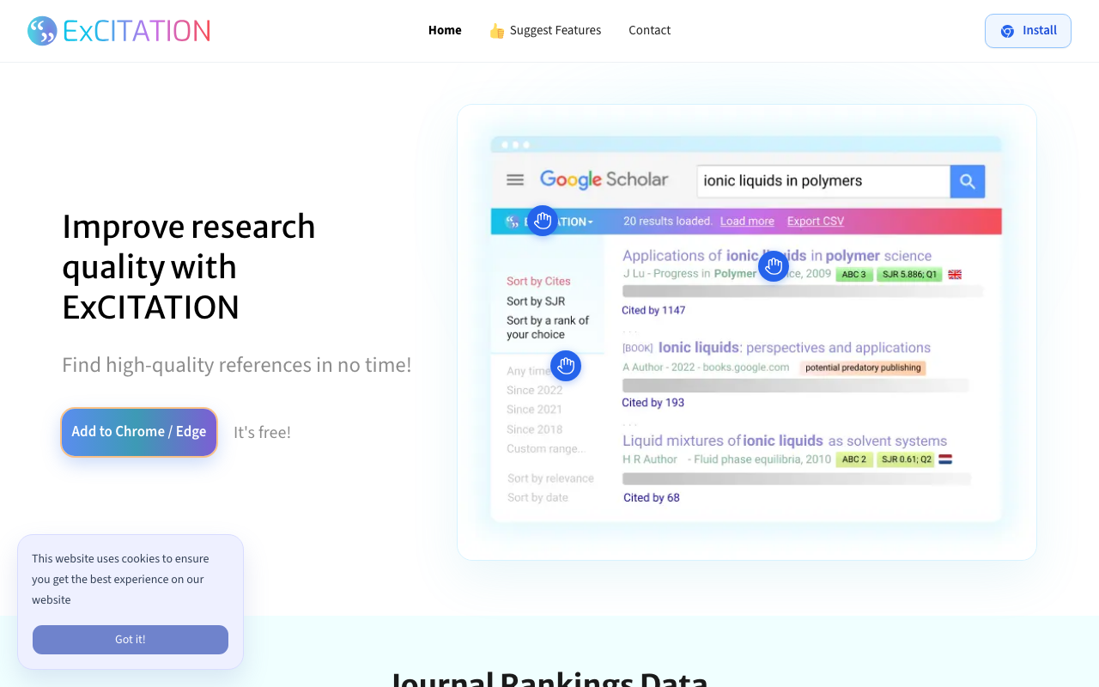
Task: Click the cookie notice message text
Action: click(120, 580)
